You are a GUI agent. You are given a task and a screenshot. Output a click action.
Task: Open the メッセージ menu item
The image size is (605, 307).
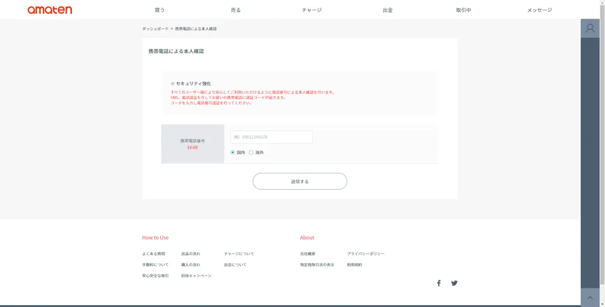point(540,10)
